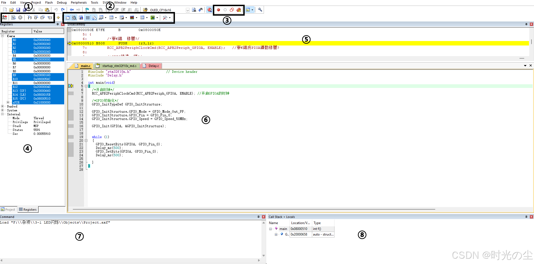Enable or disable the current breakpoint
Image resolution: width=534 pixels, height=264 pixels.
(x=225, y=10)
